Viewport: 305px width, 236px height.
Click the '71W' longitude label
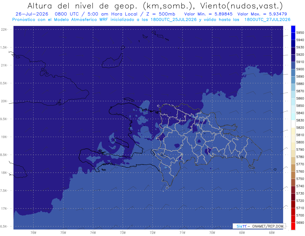click(182, 233)
